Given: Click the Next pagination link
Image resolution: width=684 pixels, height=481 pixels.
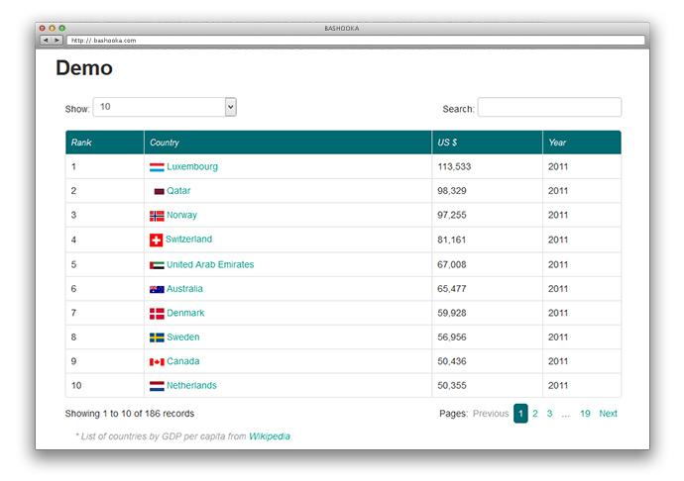Looking at the screenshot, I should coord(608,414).
